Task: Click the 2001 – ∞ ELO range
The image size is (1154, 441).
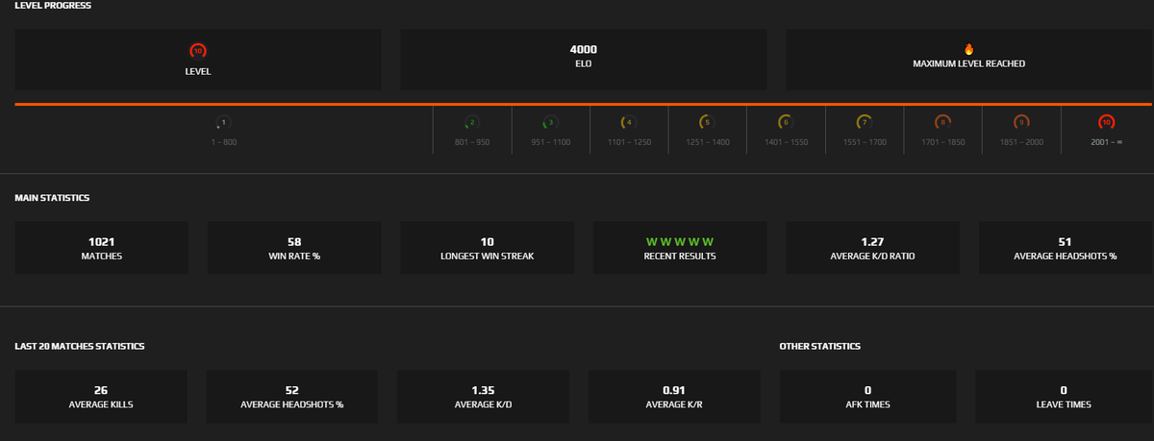Action: (x=1106, y=141)
